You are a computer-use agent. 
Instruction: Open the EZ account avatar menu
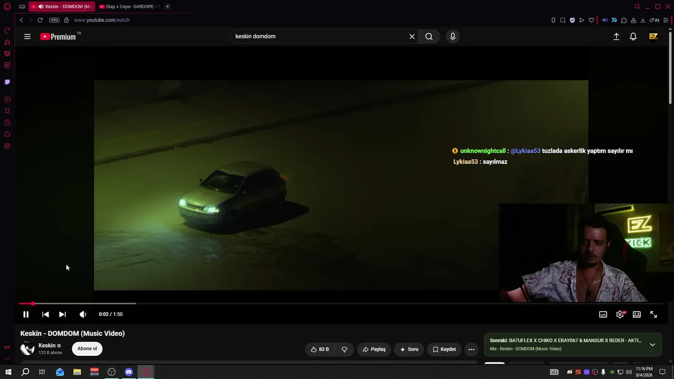(x=653, y=36)
